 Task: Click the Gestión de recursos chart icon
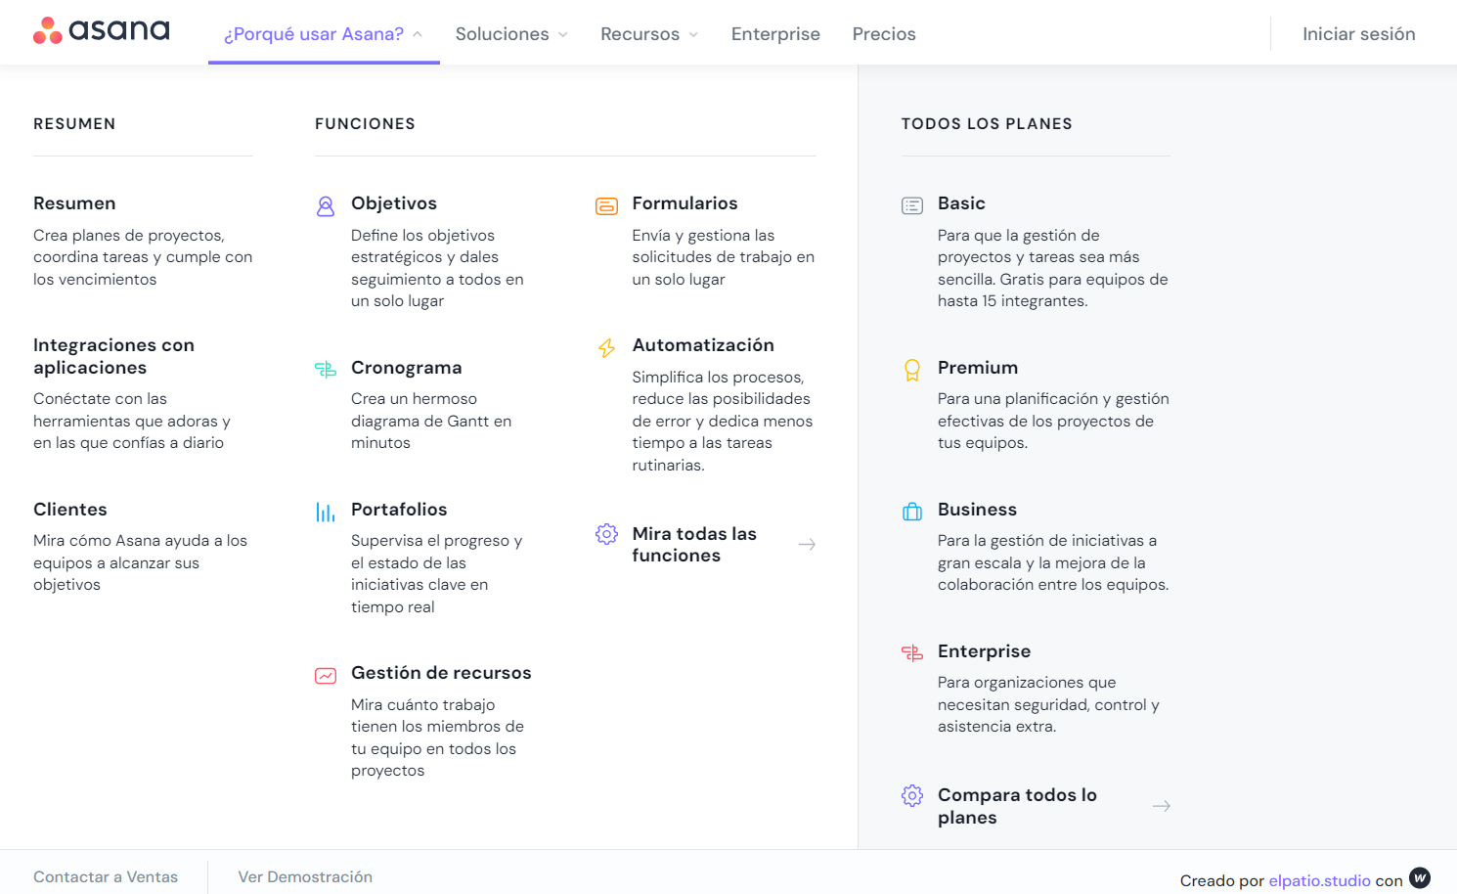click(326, 675)
